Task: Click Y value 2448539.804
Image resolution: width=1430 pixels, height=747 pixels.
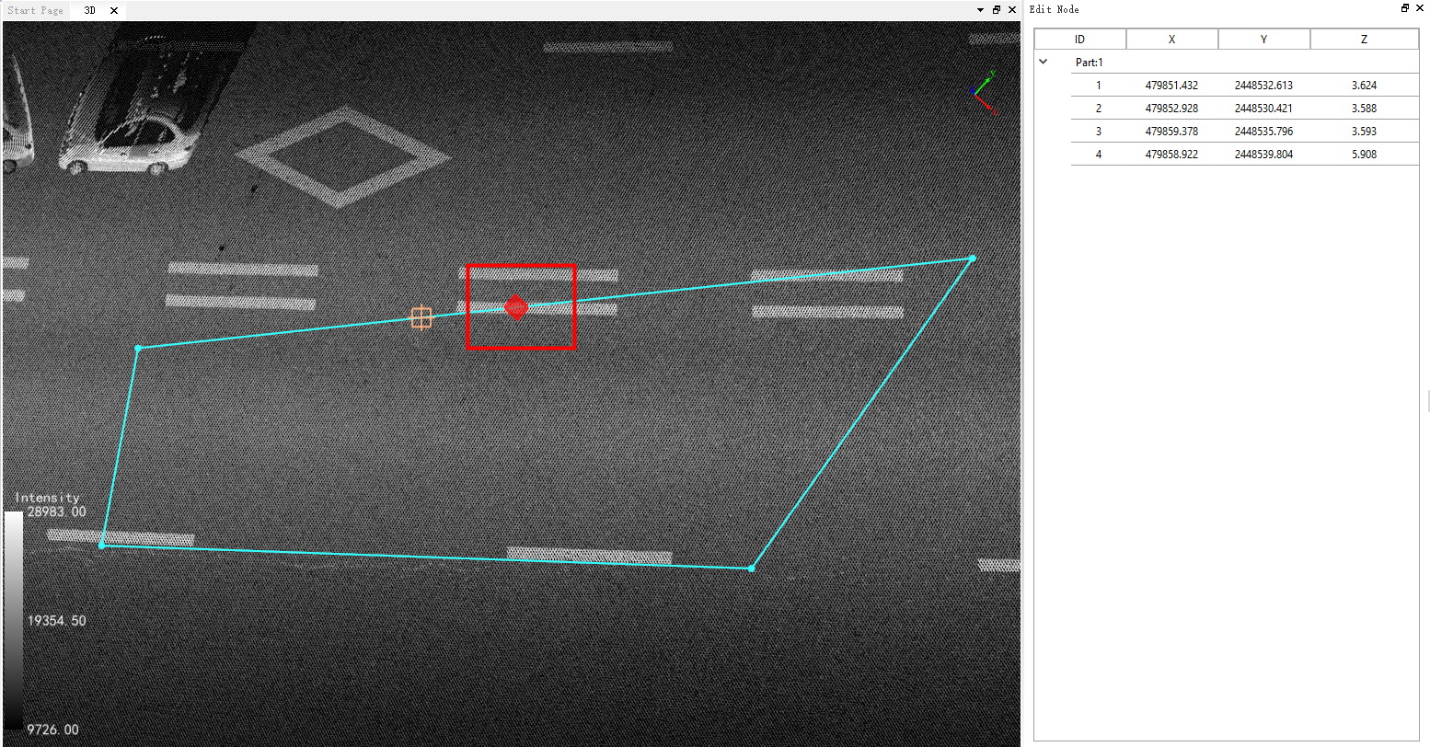Action: point(1264,155)
